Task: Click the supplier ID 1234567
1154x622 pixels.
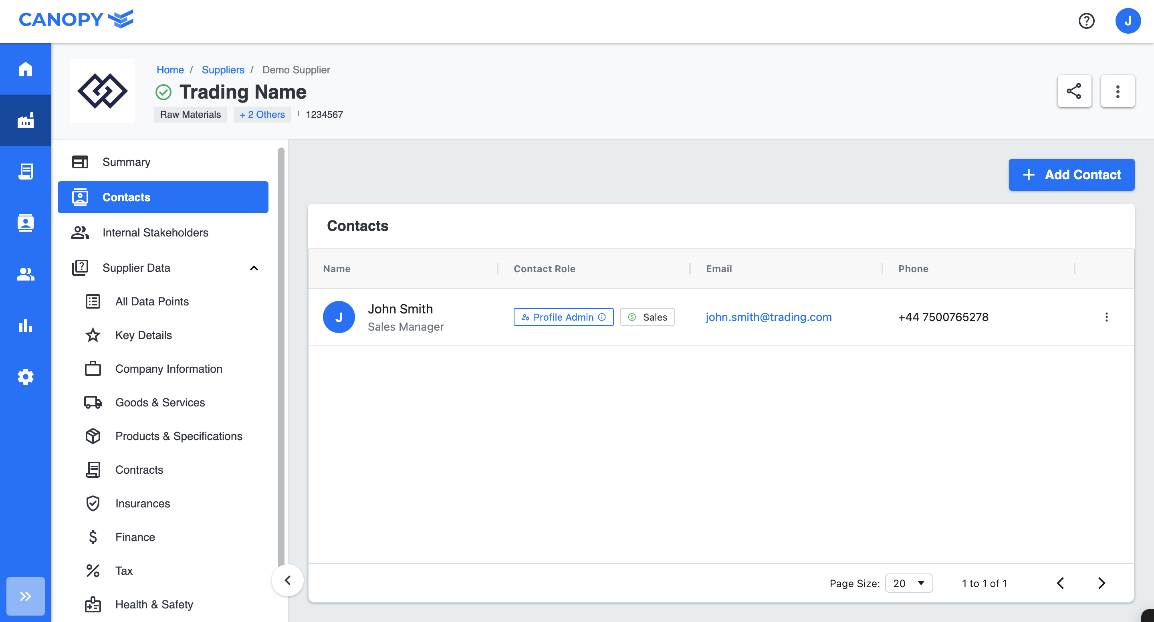Action: (324, 114)
